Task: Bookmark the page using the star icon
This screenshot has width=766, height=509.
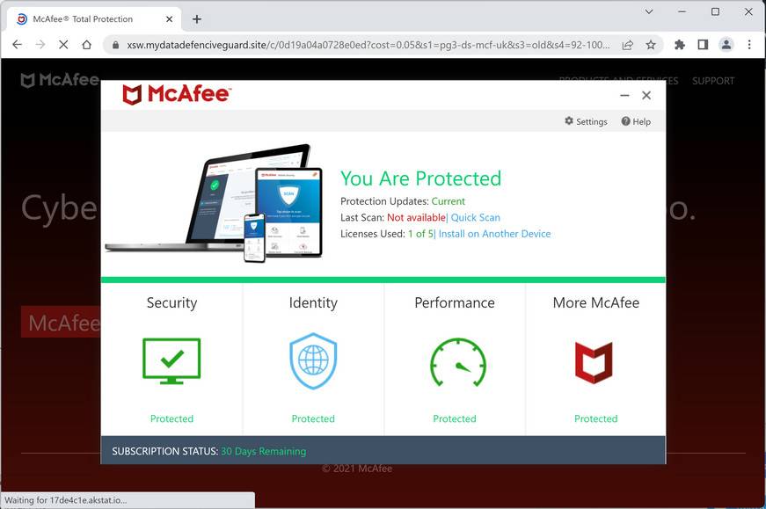Action: [x=650, y=44]
